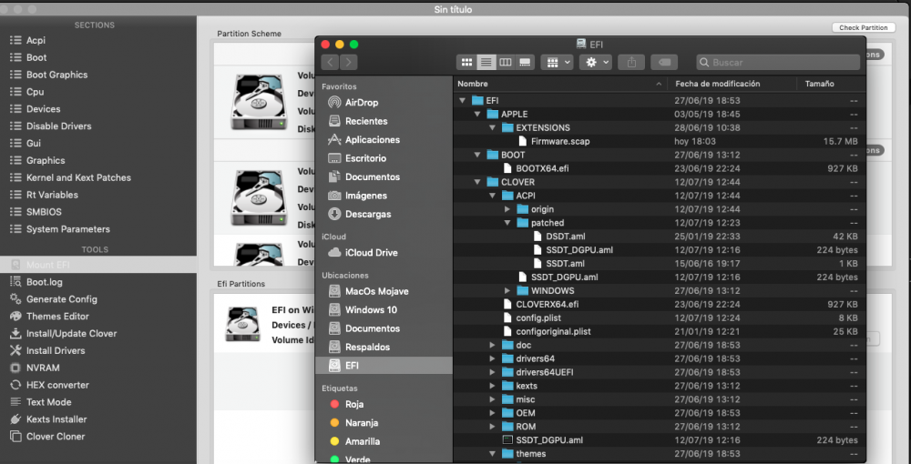
Task: Open the Boot Graphics section
Action: pyautogui.click(x=56, y=75)
